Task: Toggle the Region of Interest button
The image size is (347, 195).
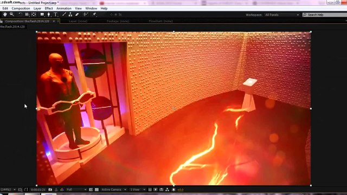Action: tap(91, 190)
